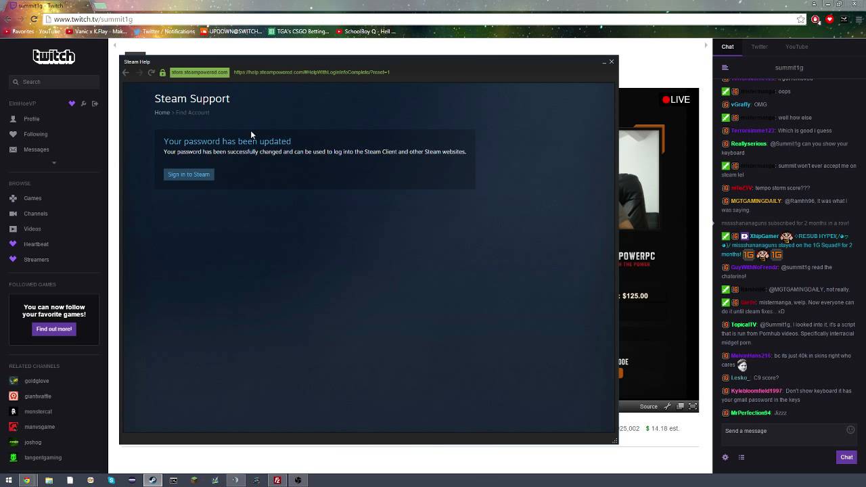The height and width of the screenshot is (487, 866).
Task: Open Streamers in the Twitch sidebar
Action: coord(36,260)
